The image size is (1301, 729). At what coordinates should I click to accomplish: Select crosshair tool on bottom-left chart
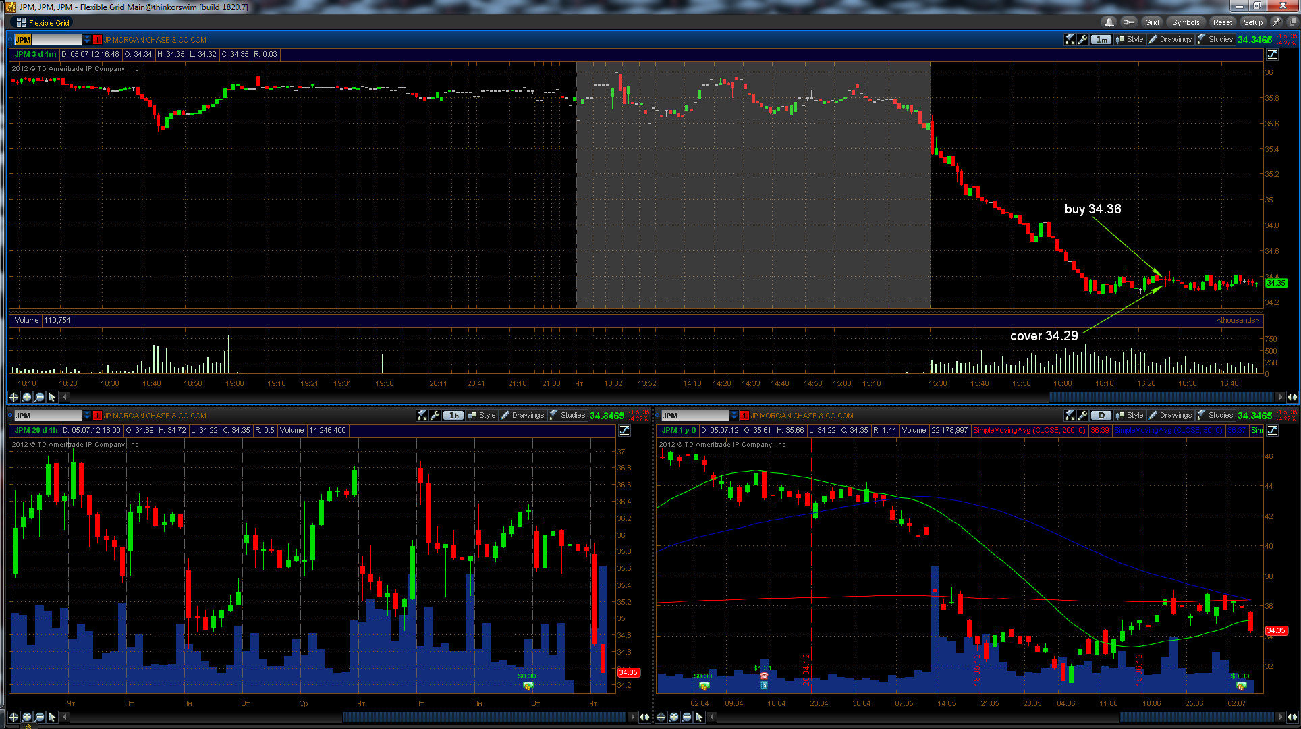coord(13,717)
